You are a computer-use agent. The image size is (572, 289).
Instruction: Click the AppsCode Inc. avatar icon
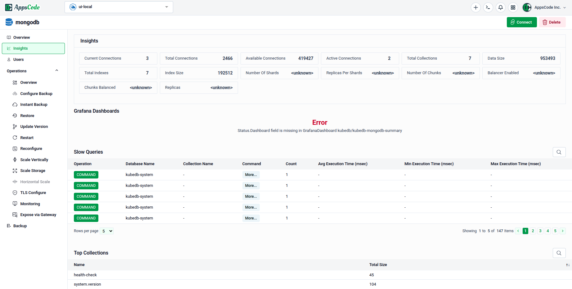527,7
